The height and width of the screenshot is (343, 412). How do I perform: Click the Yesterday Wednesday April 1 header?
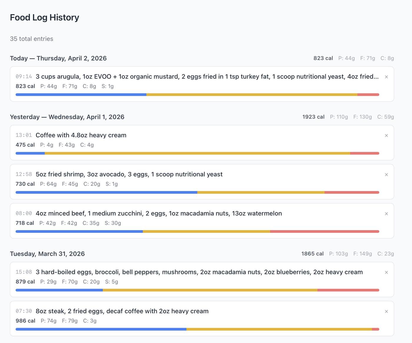(x=67, y=117)
